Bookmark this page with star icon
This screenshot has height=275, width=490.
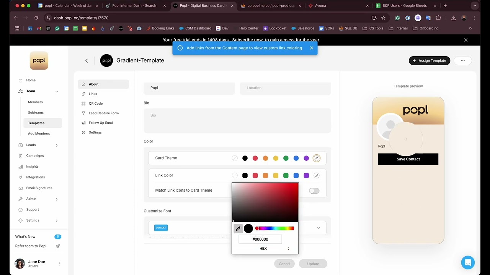pyautogui.click(x=383, y=18)
